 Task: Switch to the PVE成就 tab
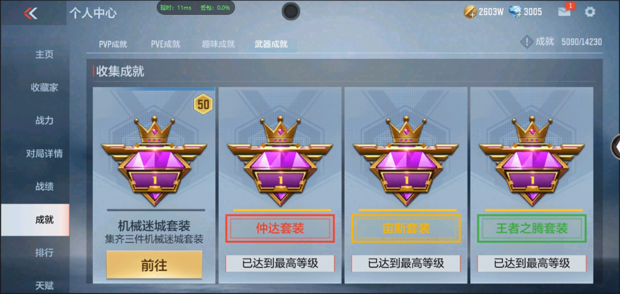[166, 44]
